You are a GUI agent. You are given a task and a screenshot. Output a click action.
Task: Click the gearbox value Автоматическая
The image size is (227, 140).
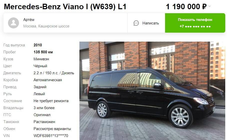[48, 80]
